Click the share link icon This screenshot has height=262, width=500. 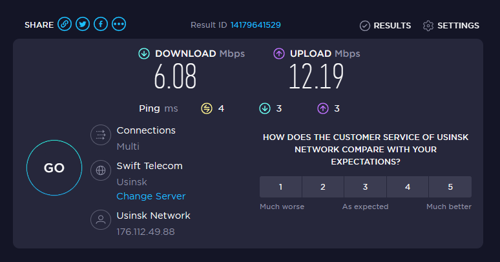(x=64, y=25)
